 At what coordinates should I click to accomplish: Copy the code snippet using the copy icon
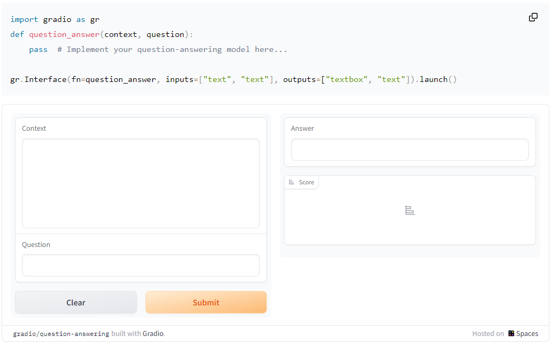pos(533,17)
